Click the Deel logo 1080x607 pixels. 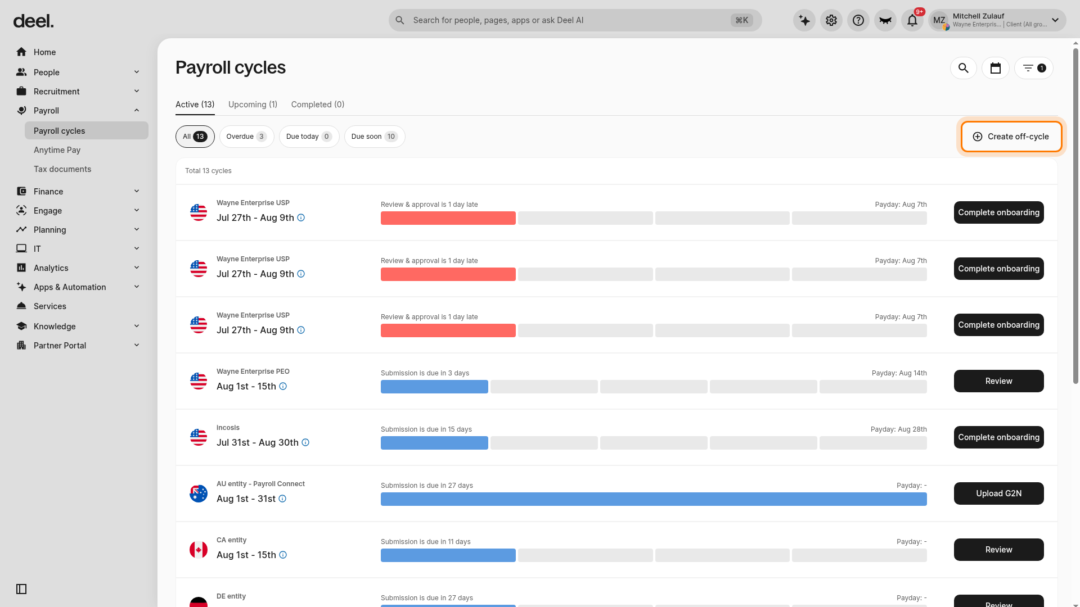(33, 21)
